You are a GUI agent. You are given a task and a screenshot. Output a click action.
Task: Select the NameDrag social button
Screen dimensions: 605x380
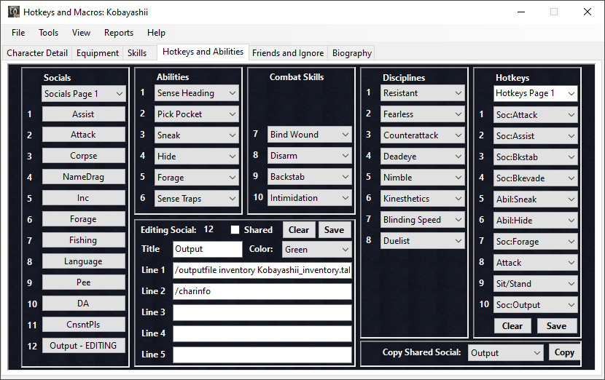tap(83, 177)
